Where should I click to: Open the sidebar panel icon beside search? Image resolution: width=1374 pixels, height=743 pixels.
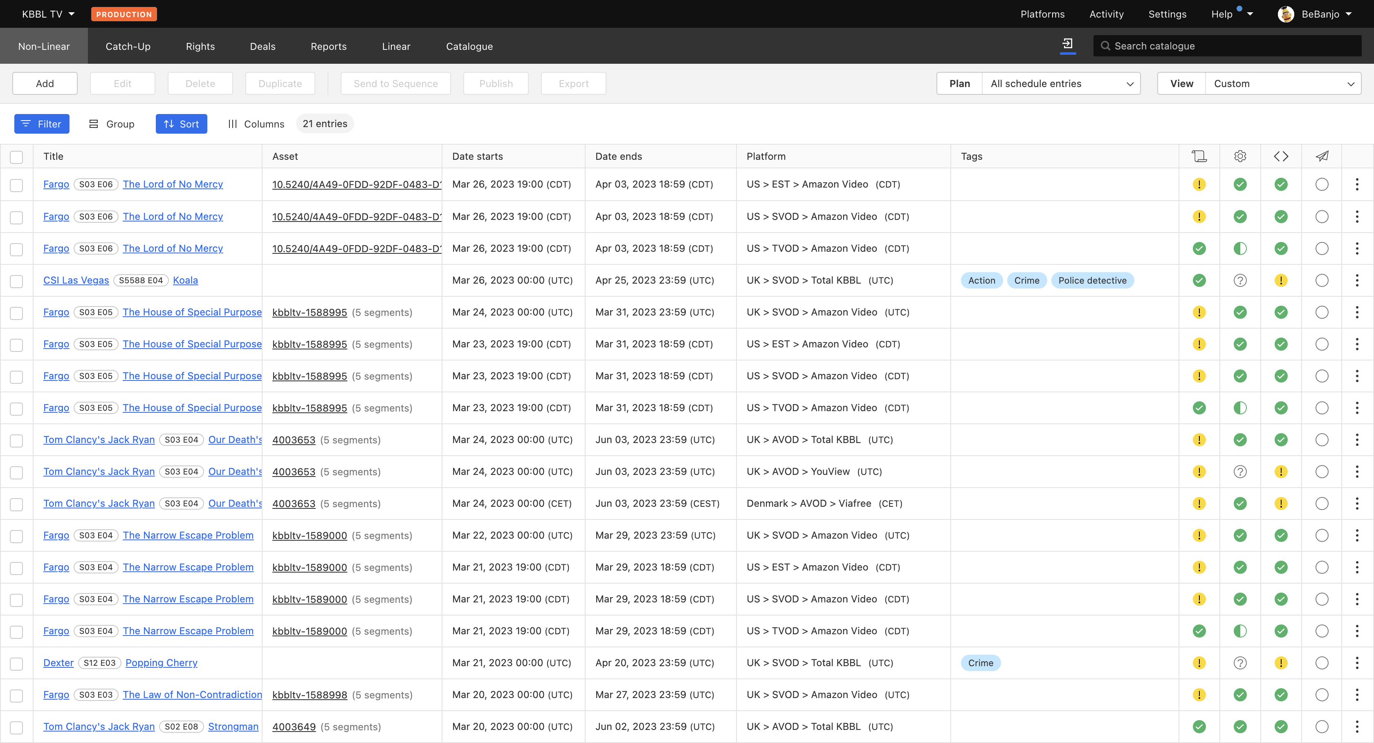(x=1067, y=44)
